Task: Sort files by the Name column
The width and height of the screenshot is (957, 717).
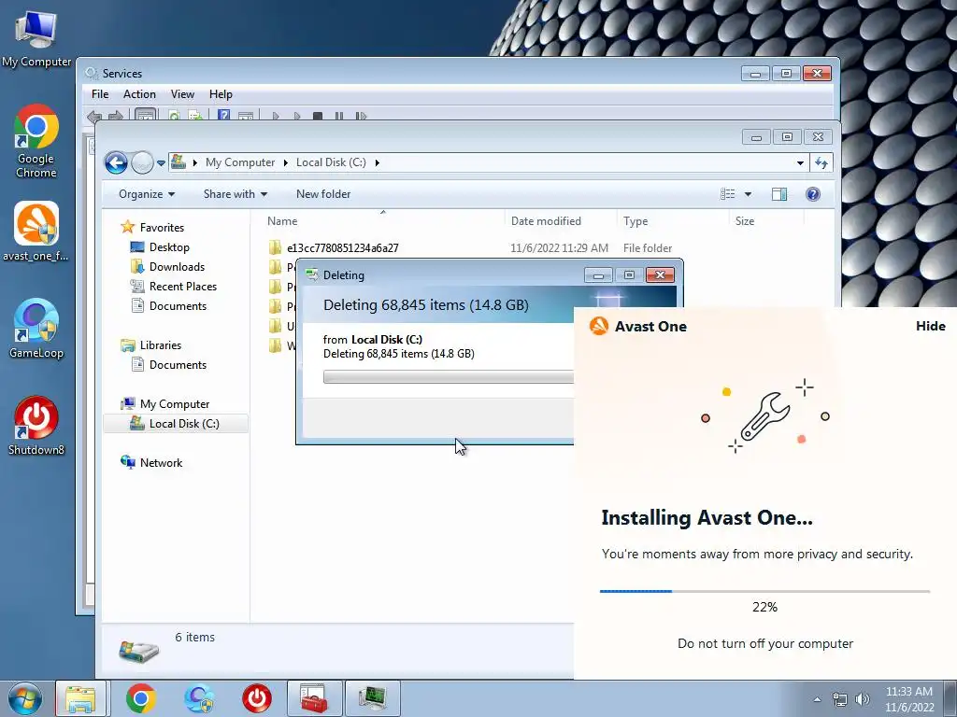Action: 282,221
